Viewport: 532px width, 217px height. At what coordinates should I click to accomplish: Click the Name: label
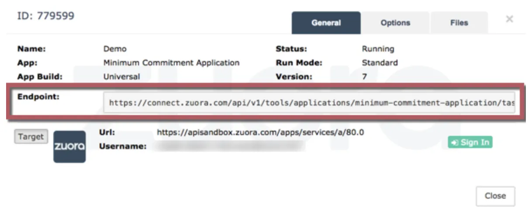(31, 49)
